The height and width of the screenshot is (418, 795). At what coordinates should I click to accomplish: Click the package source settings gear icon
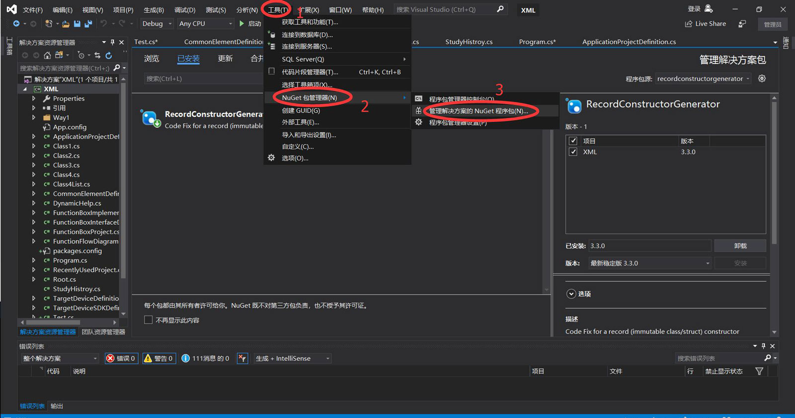pyautogui.click(x=762, y=79)
